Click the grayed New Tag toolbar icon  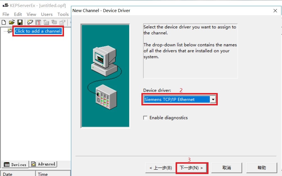tap(54, 22)
